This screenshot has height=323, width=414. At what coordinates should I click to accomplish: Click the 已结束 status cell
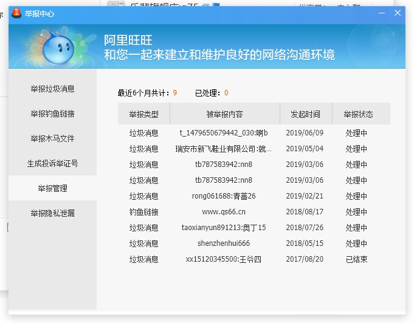[x=356, y=259]
